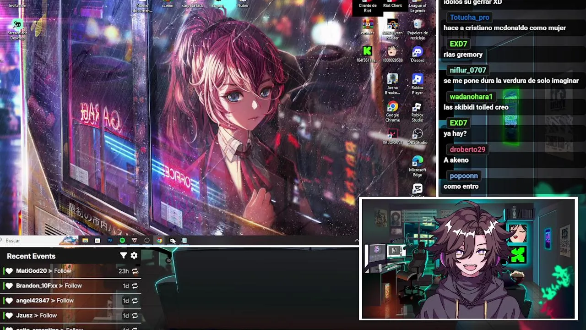Open the 'Nuevo documen...' desktop file
This screenshot has height=330, width=586.
pos(142,6)
